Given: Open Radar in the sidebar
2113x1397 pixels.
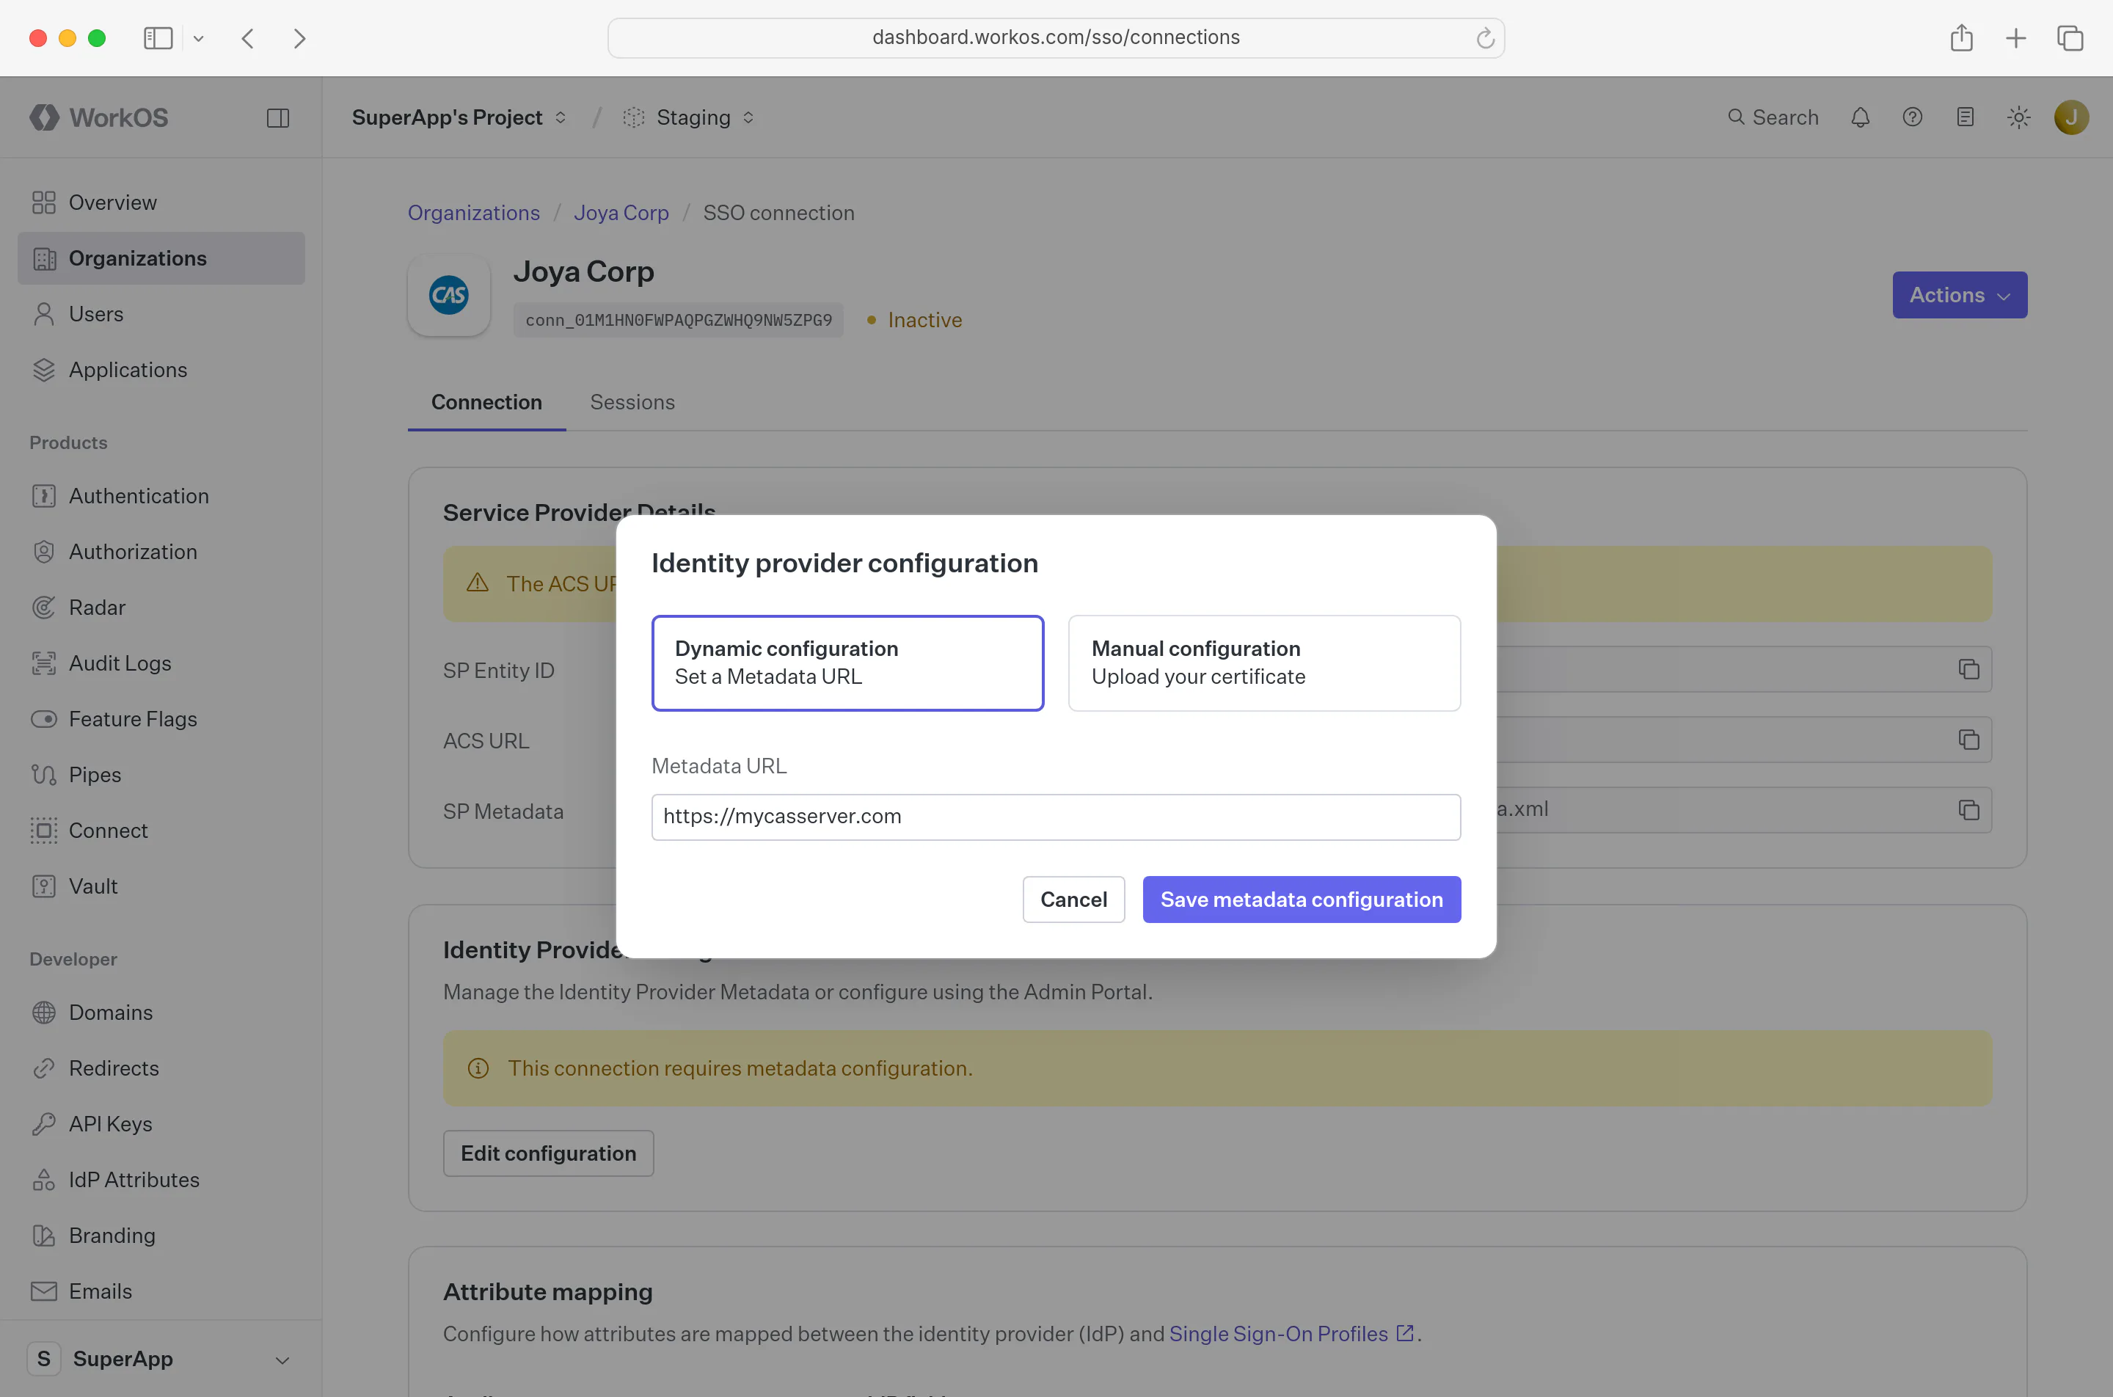Looking at the screenshot, I should coord(161,608).
